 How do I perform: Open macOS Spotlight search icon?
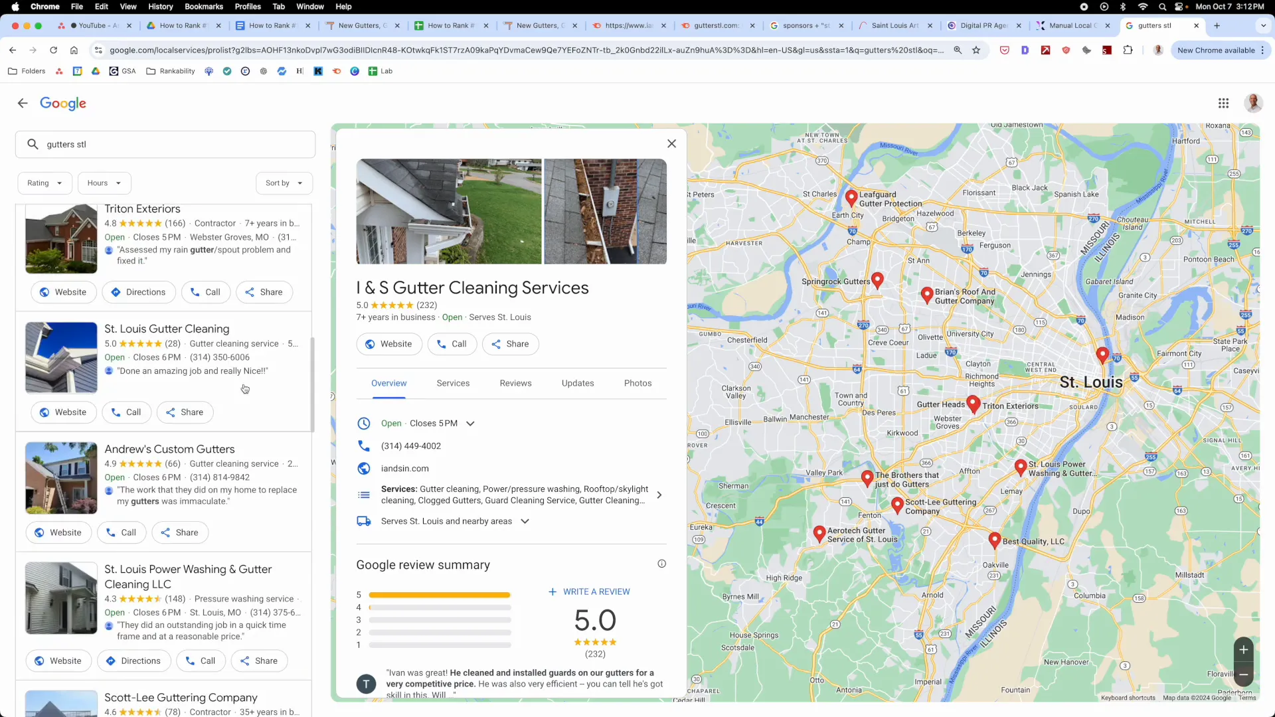coord(1162,7)
